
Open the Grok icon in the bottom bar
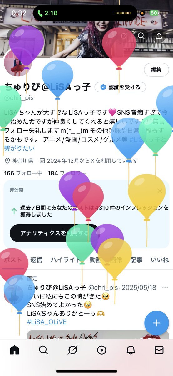point(72,350)
